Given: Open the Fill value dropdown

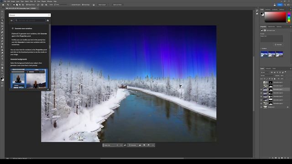Looking at the screenshot, I should pyautogui.click(x=282, y=79).
